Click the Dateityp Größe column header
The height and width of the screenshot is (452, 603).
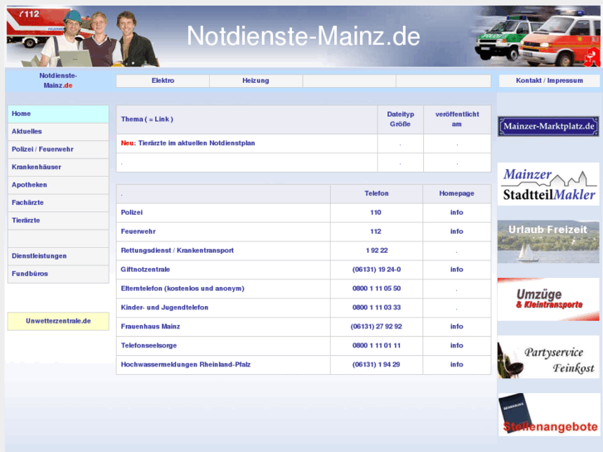(x=401, y=119)
